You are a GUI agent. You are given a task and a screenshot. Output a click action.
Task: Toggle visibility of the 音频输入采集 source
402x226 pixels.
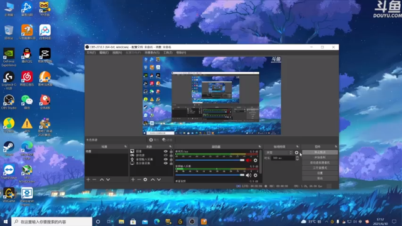pos(165,159)
